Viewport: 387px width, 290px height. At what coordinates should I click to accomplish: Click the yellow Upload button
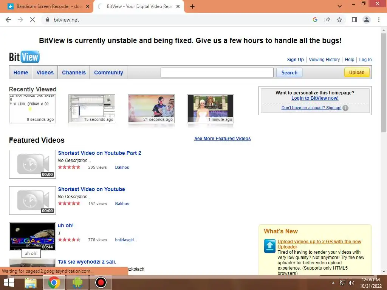click(357, 72)
